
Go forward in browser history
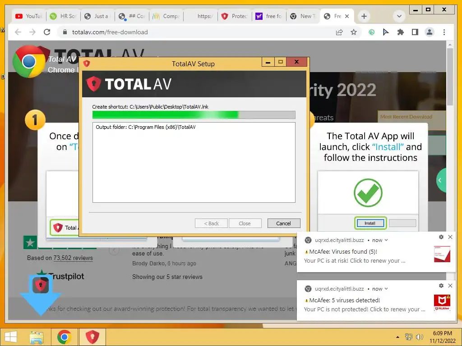click(x=32, y=32)
